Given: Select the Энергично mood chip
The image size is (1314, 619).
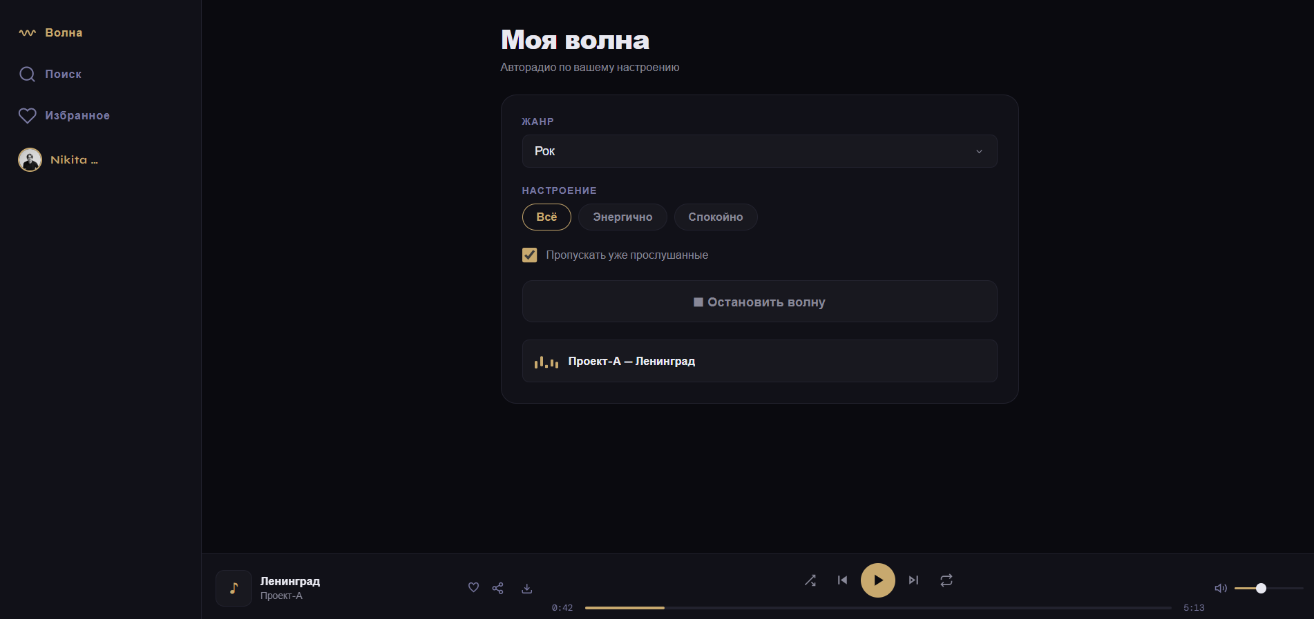Looking at the screenshot, I should point(622,217).
